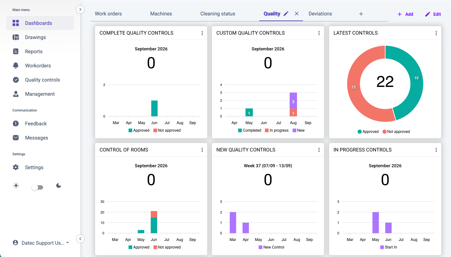Click the Reports document icon
Image resolution: width=451 pixels, height=257 pixels.
click(x=16, y=51)
